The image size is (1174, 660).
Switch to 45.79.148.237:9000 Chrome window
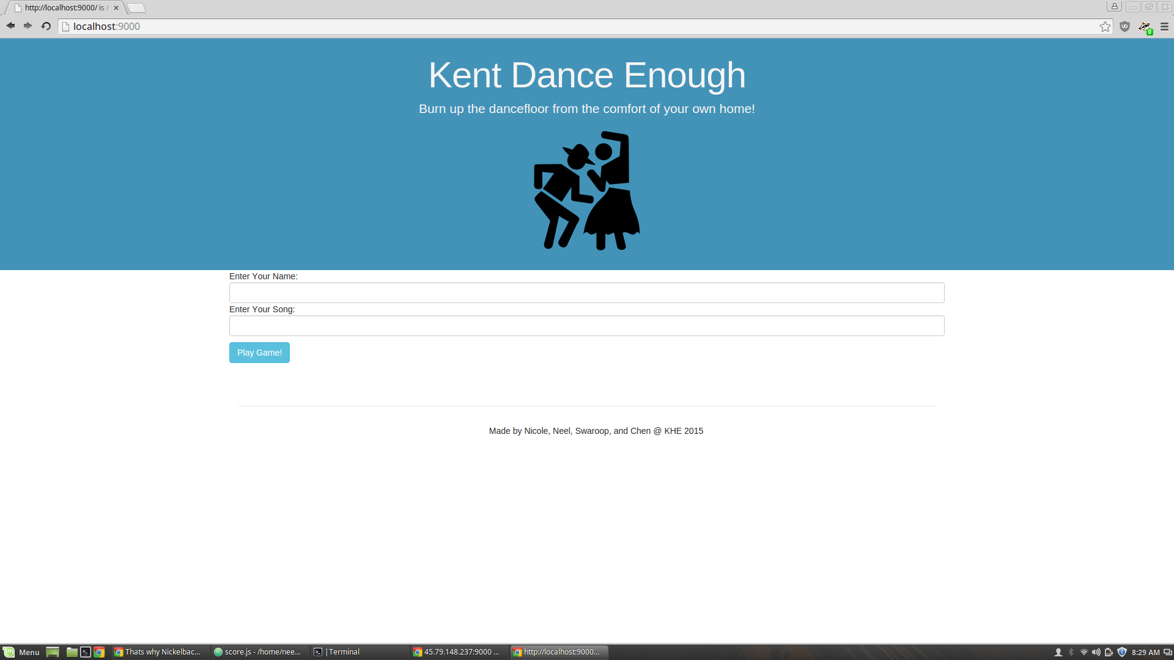point(457,652)
